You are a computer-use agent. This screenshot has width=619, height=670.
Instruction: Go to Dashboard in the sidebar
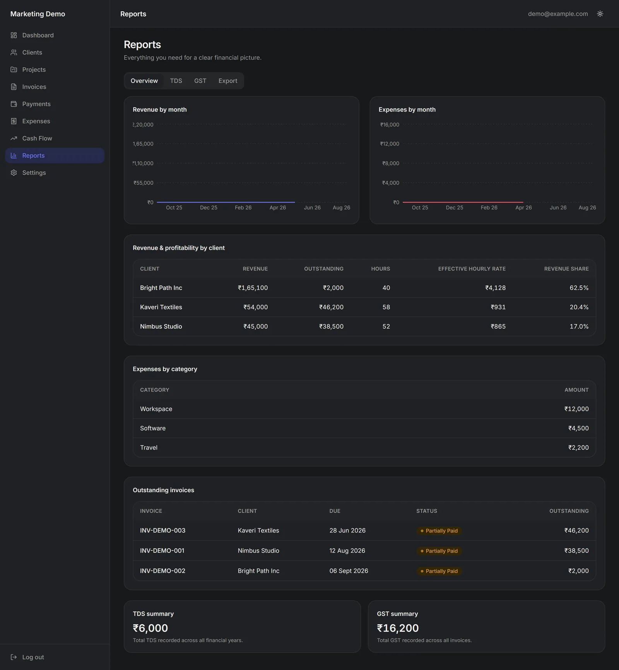point(55,35)
